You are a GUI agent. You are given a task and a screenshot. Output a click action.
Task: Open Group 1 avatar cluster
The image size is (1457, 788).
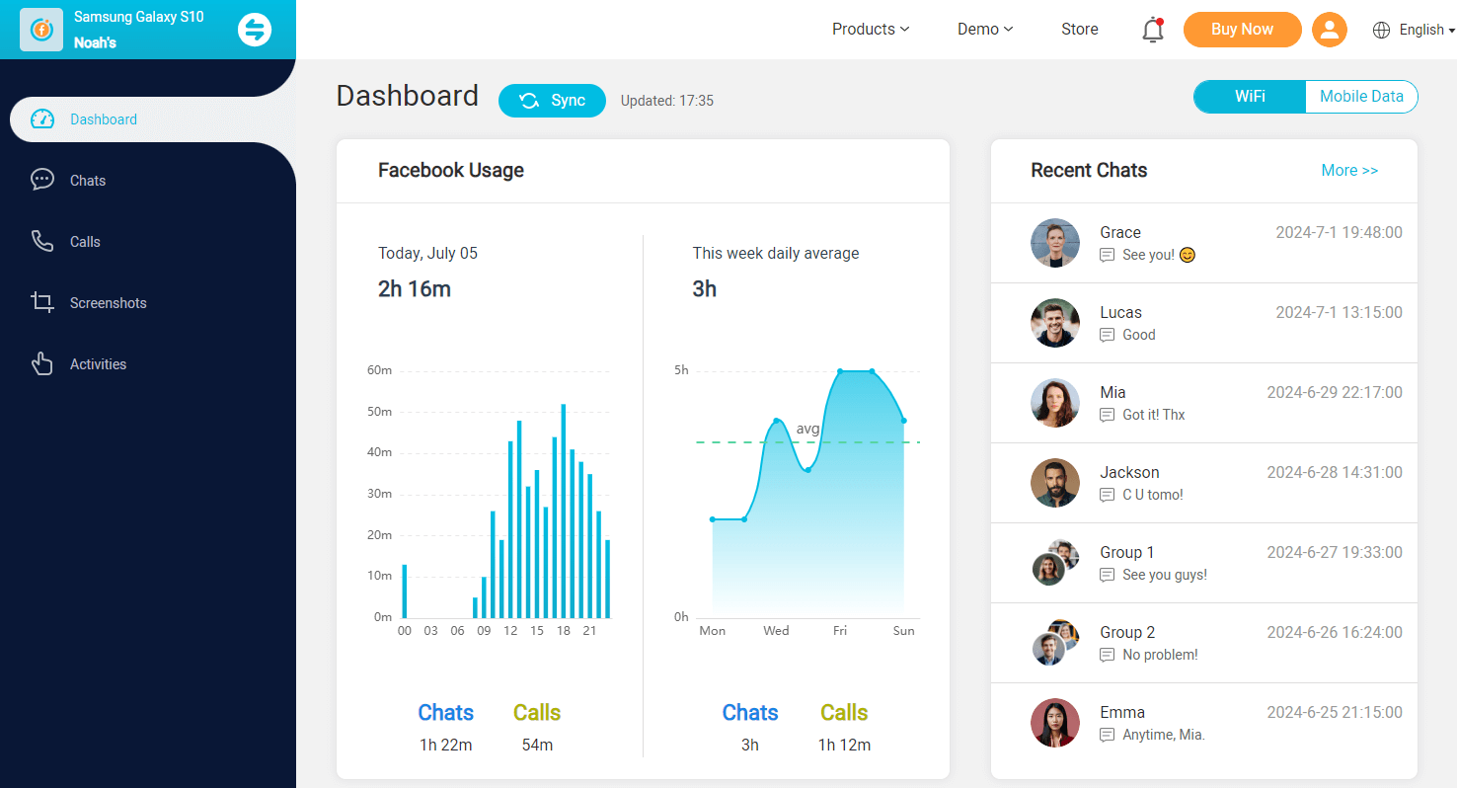[1055, 563]
